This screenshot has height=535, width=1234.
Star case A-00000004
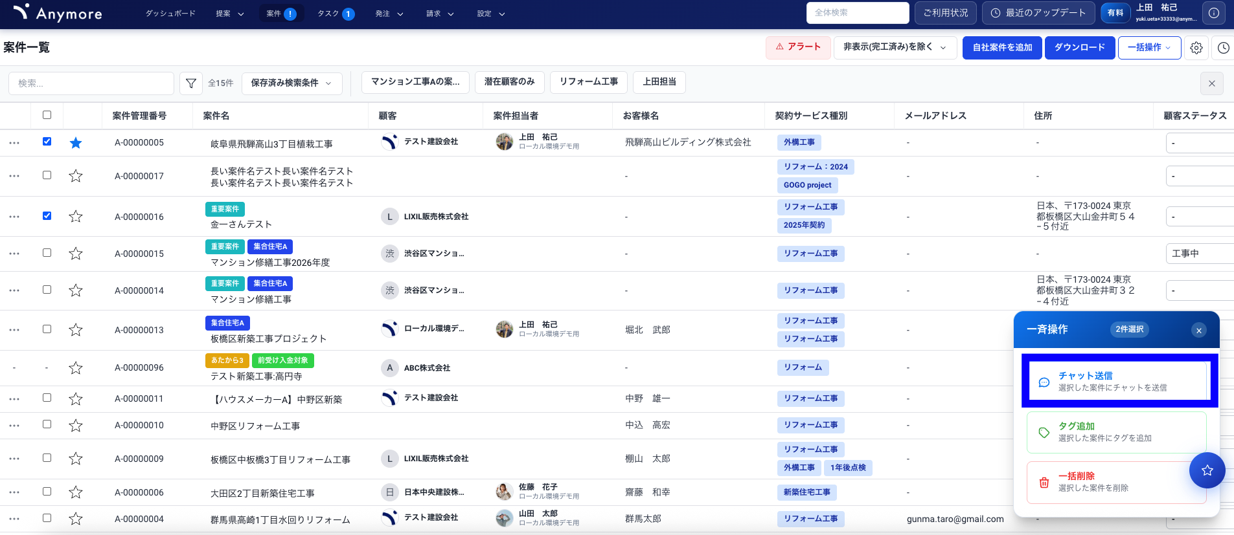point(76,519)
